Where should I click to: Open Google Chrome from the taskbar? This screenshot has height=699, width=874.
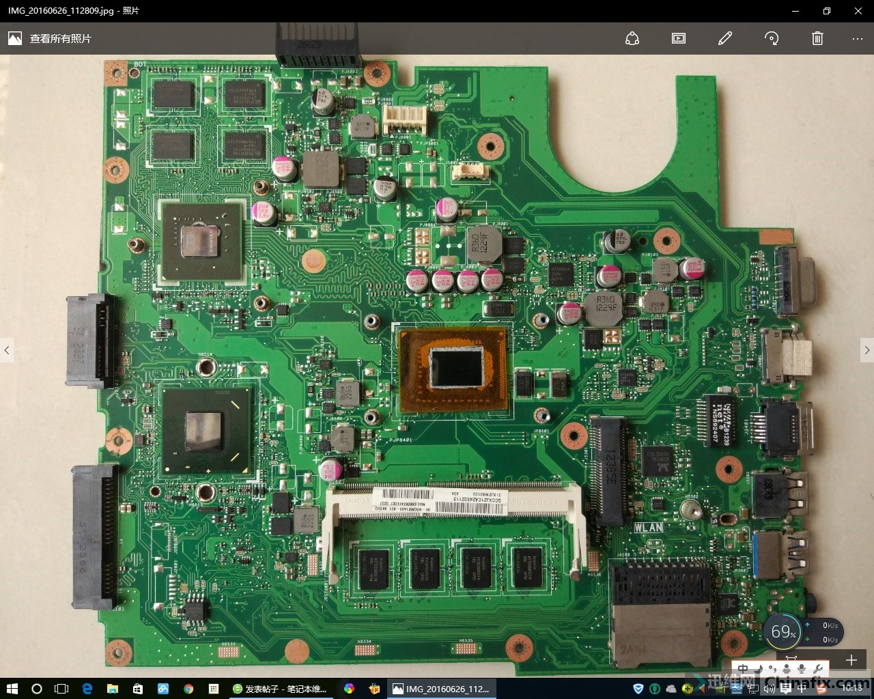188,689
